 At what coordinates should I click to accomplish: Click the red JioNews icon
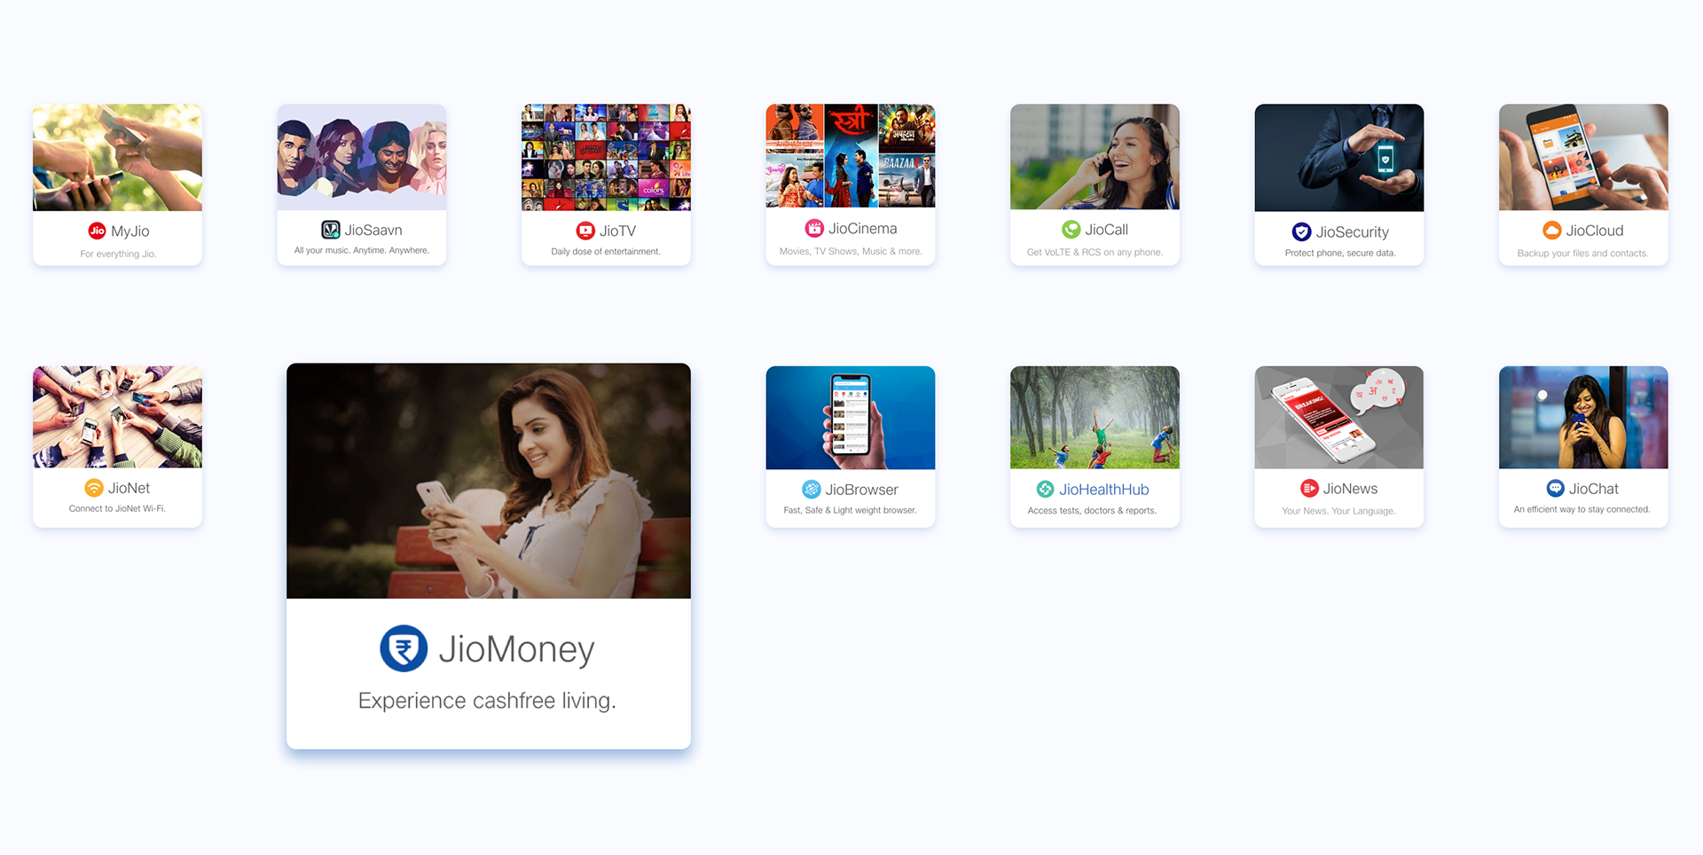(x=1309, y=488)
